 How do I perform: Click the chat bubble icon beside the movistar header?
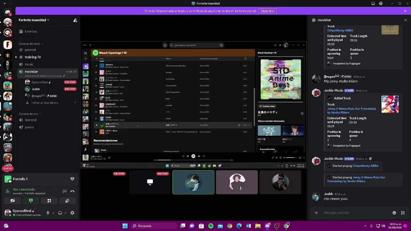314,20
